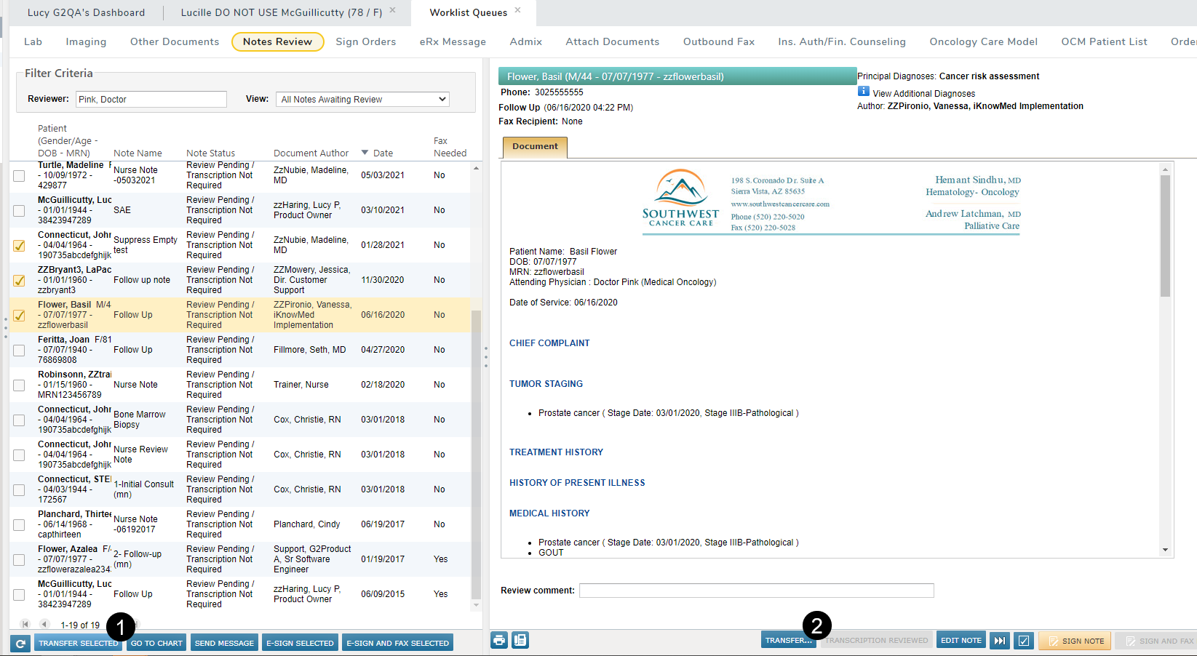Click the Sign Note button
The image size is (1197, 656).
pos(1075,641)
